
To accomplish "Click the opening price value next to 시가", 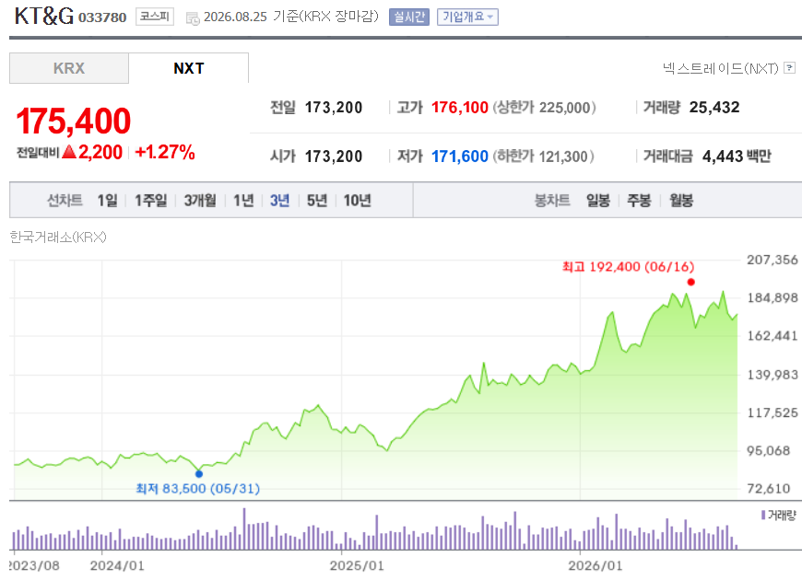I will 334,156.
